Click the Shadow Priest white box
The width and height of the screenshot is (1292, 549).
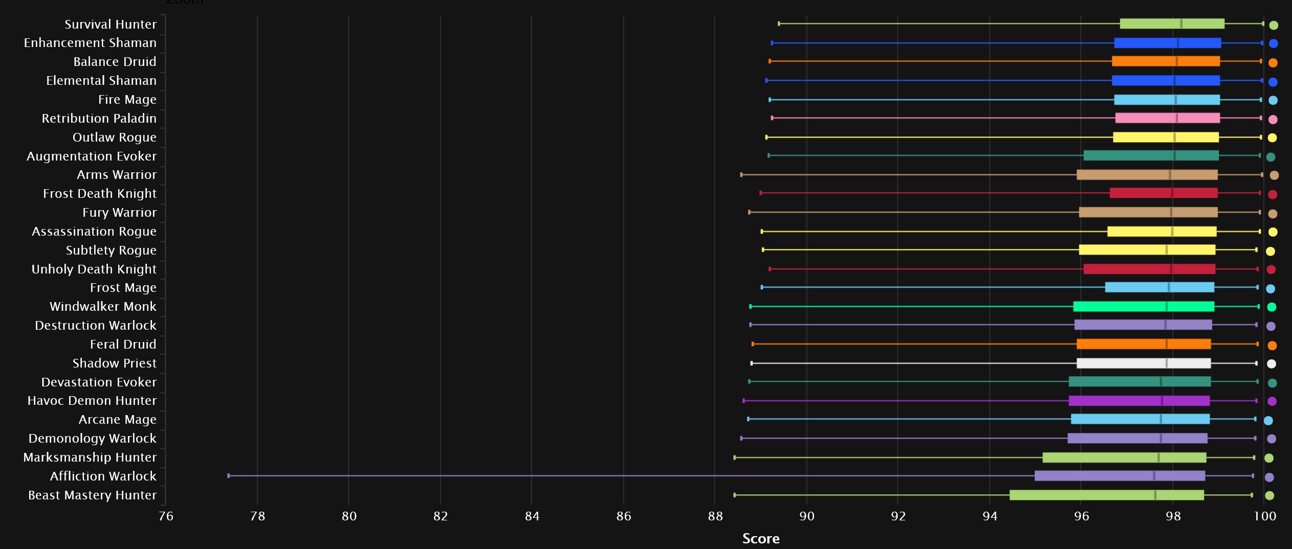[1144, 363]
